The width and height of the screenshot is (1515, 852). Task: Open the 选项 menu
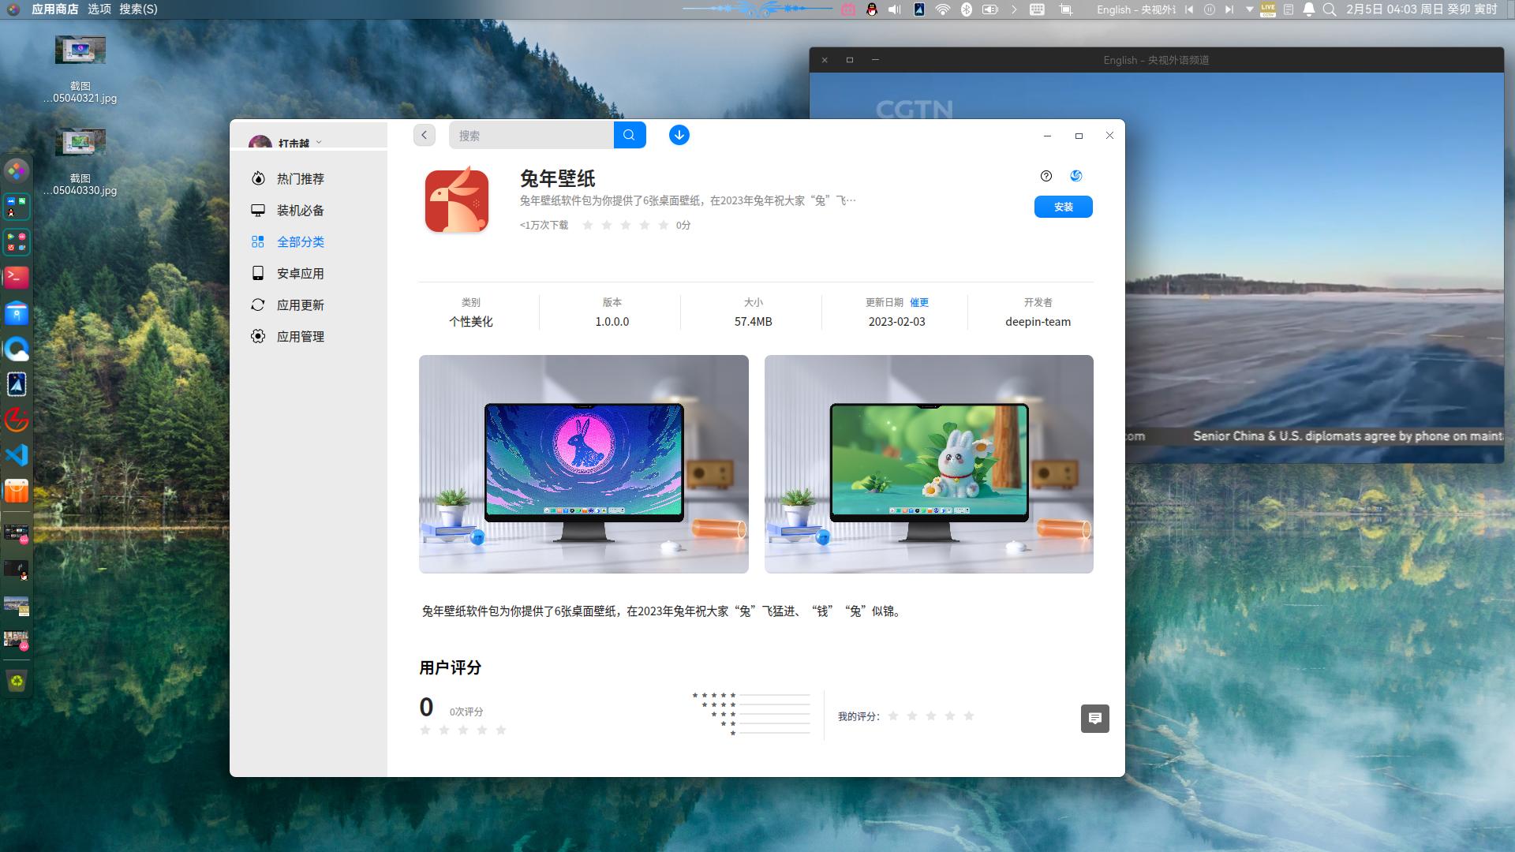(x=99, y=9)
